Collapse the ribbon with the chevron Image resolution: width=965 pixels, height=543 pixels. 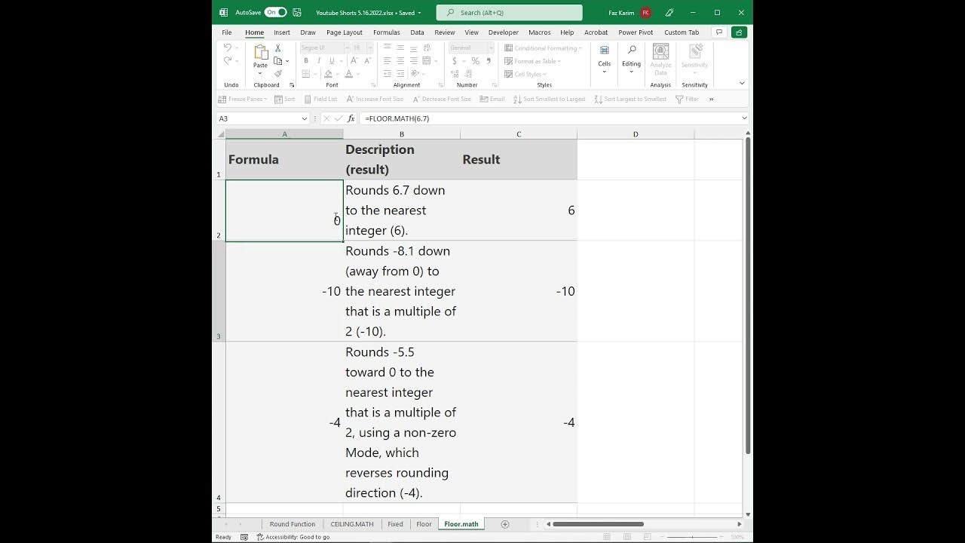pos(742,83)
